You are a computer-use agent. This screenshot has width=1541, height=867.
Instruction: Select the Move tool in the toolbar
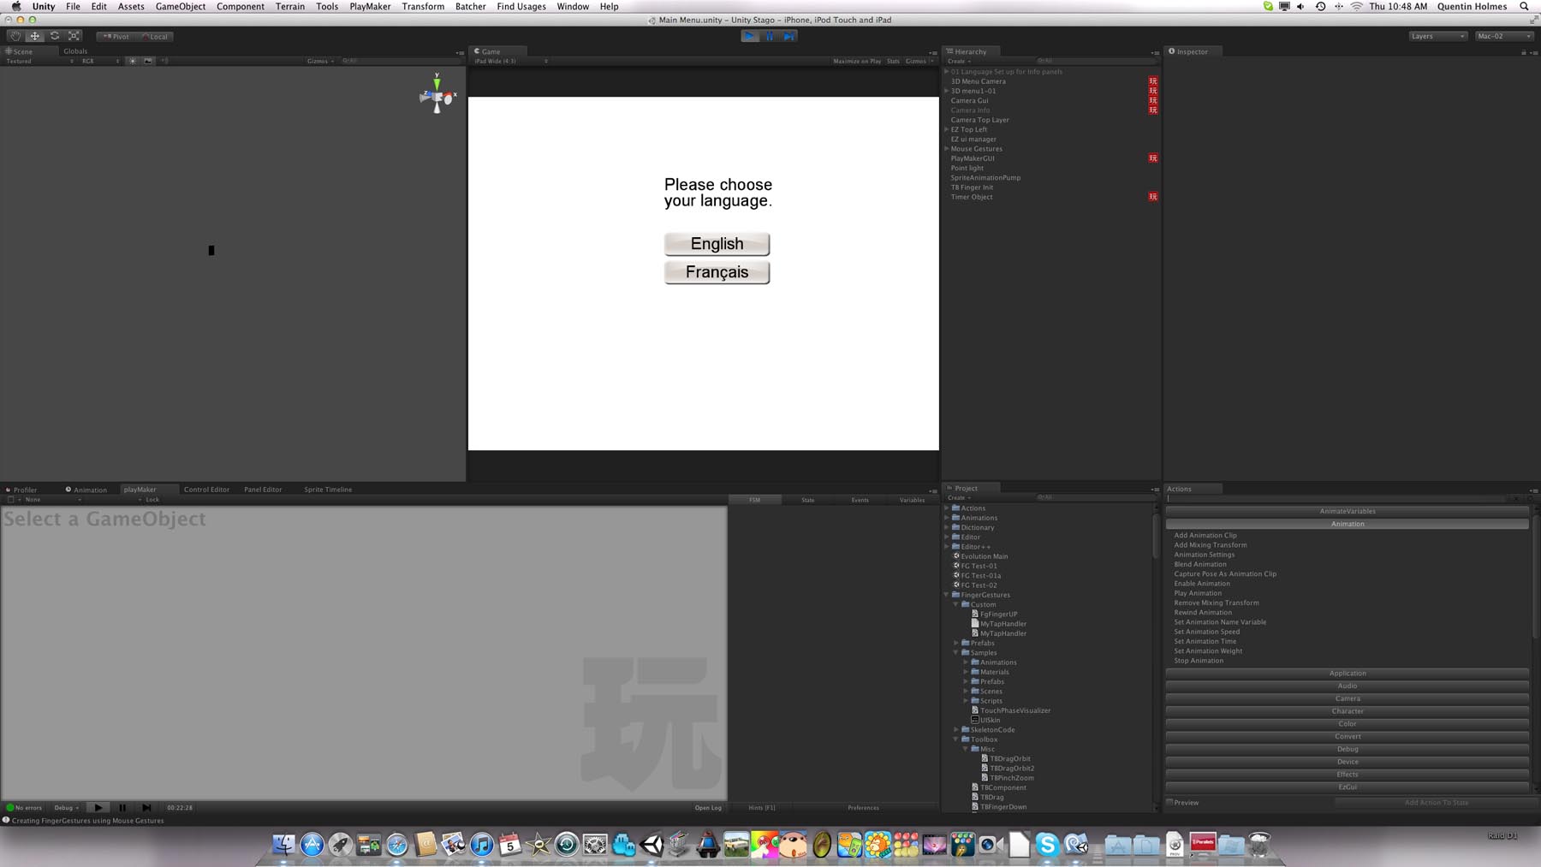click(34, 35)
